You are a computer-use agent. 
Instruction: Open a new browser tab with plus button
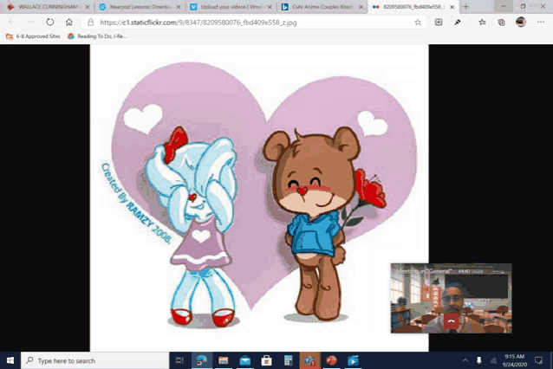pyautogui.click(x=465, y=7)
